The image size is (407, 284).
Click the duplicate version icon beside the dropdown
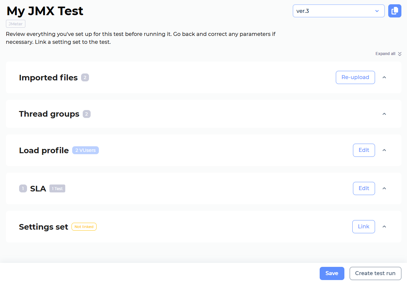(x=394, y=11)
